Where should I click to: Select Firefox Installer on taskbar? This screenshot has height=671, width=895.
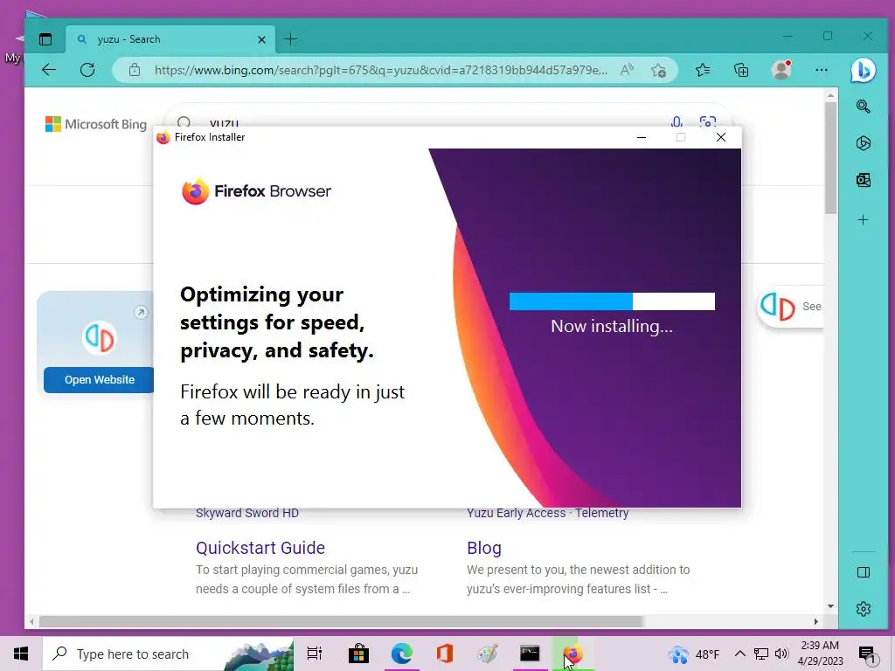(572, 654)
